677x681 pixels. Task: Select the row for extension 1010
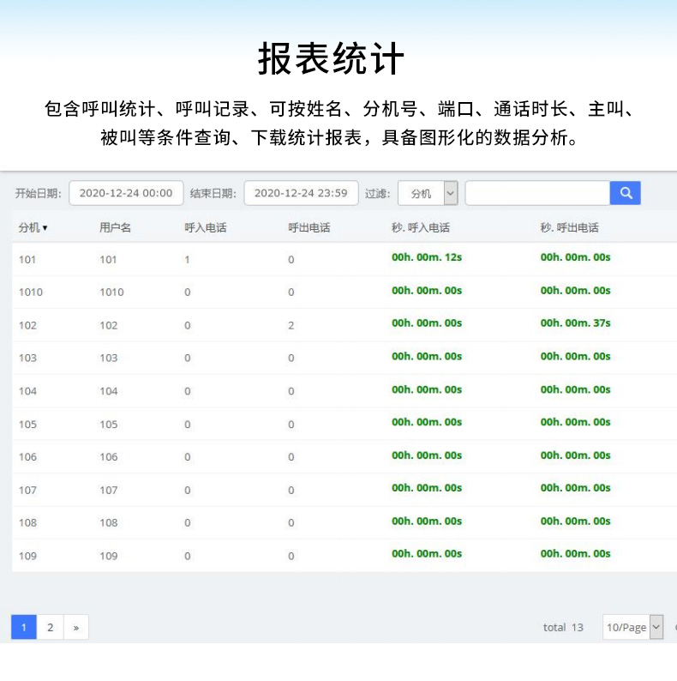pos(30,292)
